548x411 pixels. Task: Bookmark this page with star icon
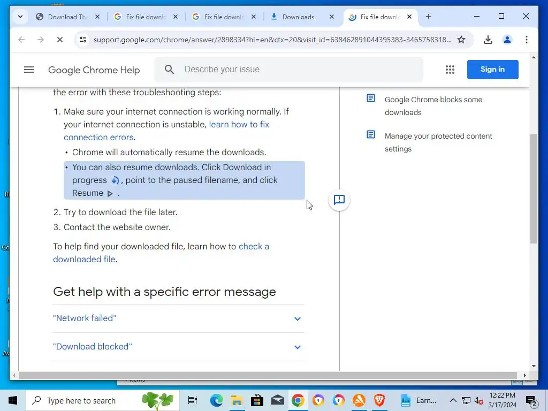461,40
